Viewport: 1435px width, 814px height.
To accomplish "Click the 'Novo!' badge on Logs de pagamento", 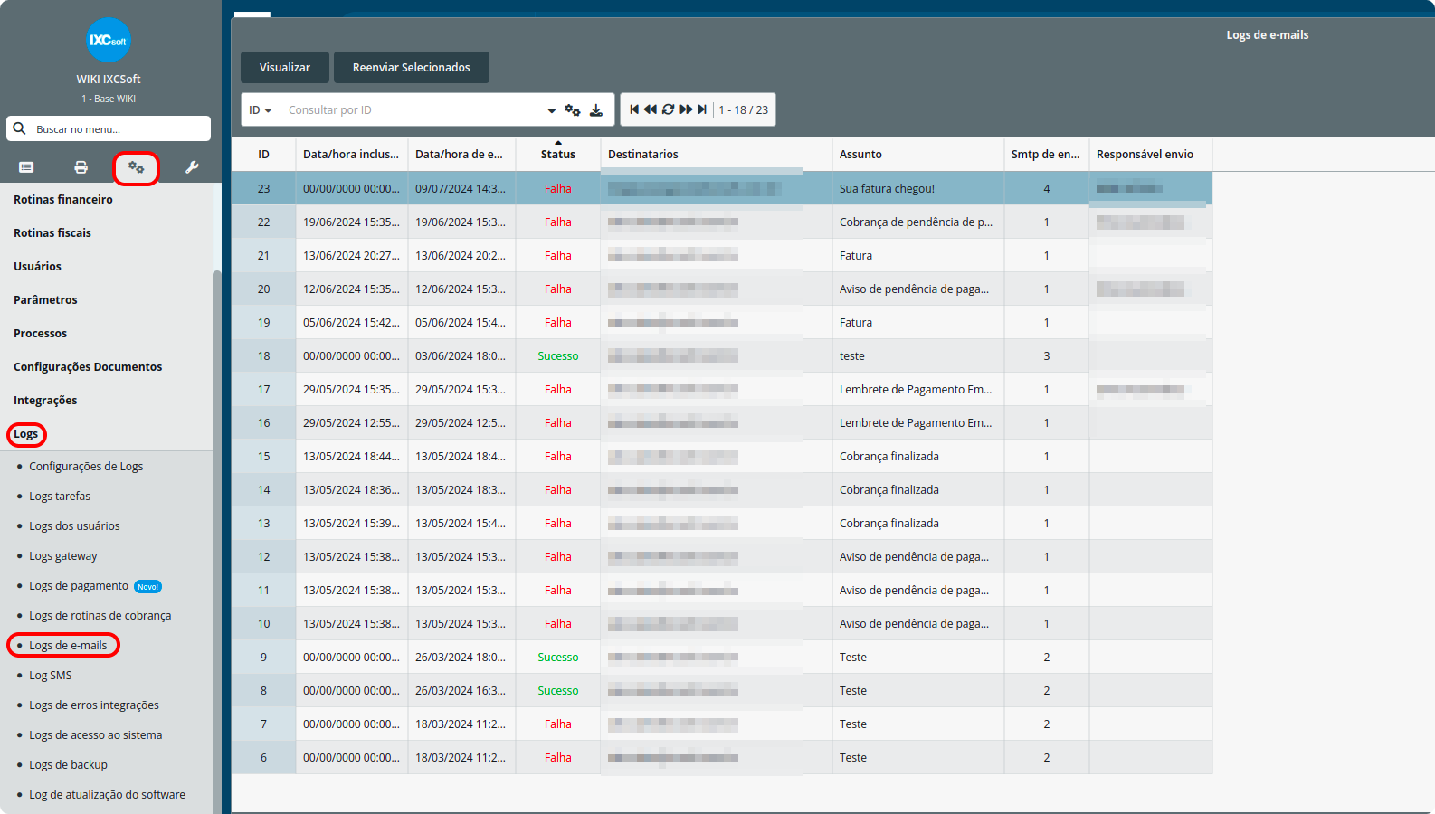I will [x=148, y=587].
